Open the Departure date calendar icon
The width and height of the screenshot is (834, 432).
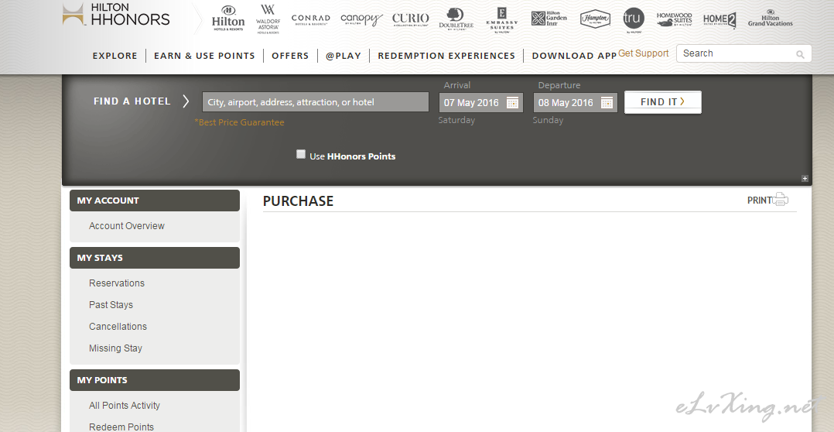[x=607, y=103]
